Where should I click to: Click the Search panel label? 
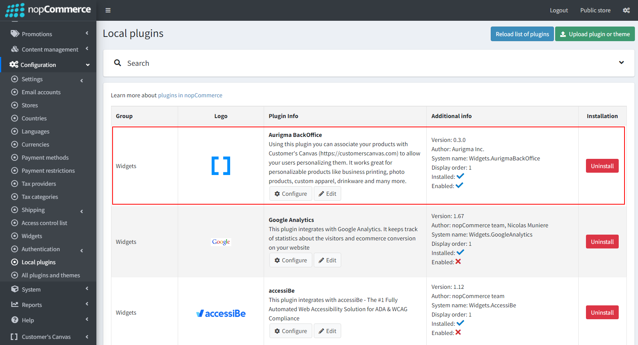(x=138, y=63)
